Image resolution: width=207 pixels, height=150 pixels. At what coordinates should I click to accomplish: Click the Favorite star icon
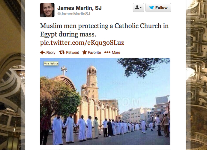[85, 52]
